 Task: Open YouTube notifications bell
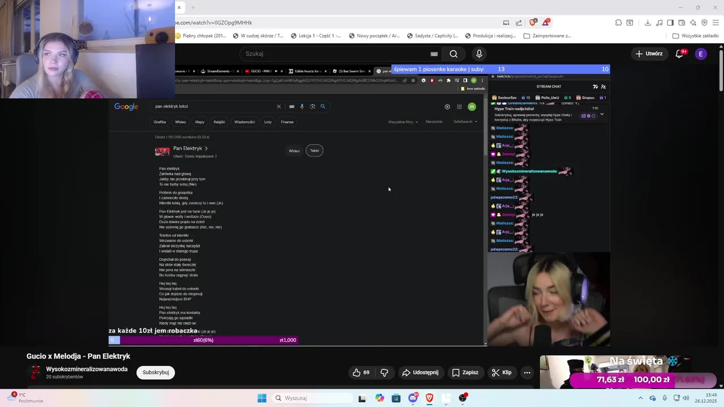pos(679,54)
